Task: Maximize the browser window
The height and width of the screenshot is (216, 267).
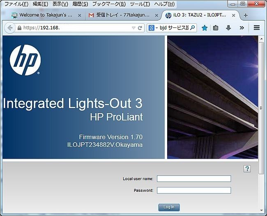Action: pos(243,4)
